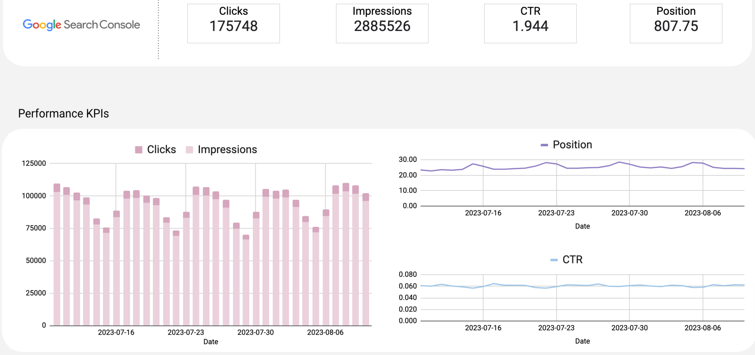
Task: Click the 2023-08-06 date label on the Position chart
Action: point(703,213)
